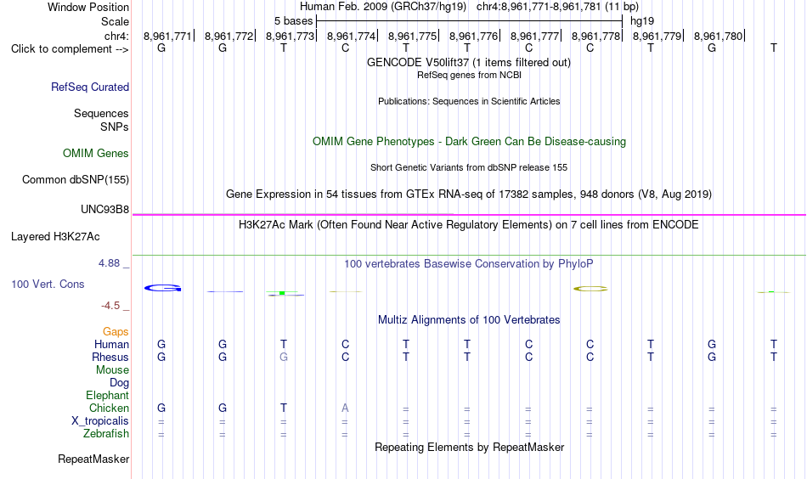
Task: Click the H3K27Ac Mark ENCODE track title
Action: pos(469,225)
